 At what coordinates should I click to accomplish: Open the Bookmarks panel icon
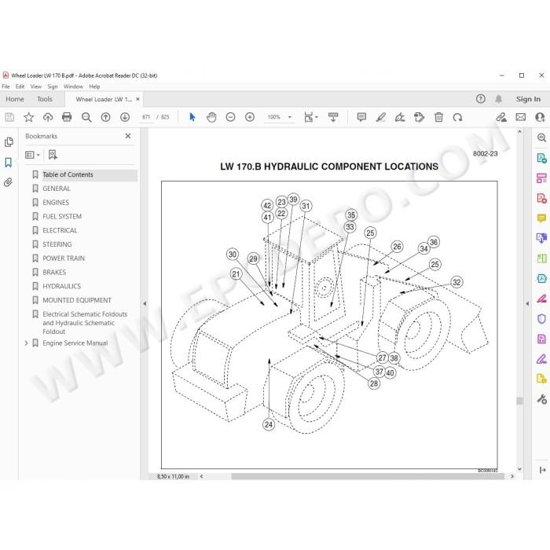click(x=9, y=163)
